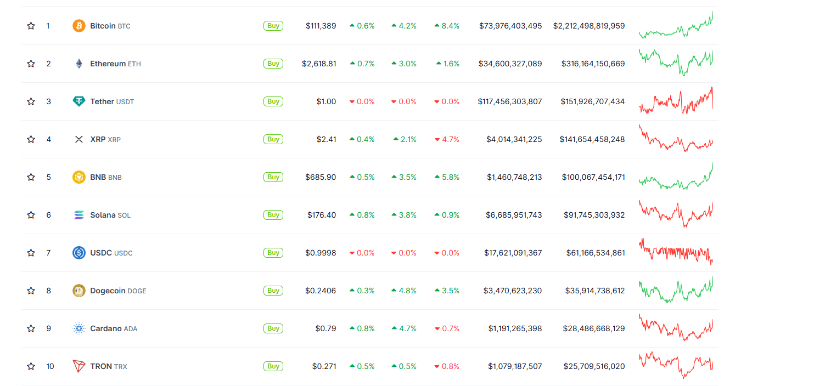This screenshot has height=386, width=814.
Task: Open the Tether USDT name link
Action: click(x=112, y=101)
